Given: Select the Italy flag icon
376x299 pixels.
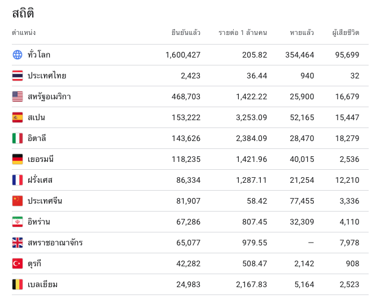Looking at the screenshot, I should point(18,138).
